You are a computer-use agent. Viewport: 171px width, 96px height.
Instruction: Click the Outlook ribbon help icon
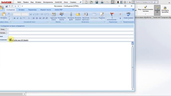(x=133, y=10)
